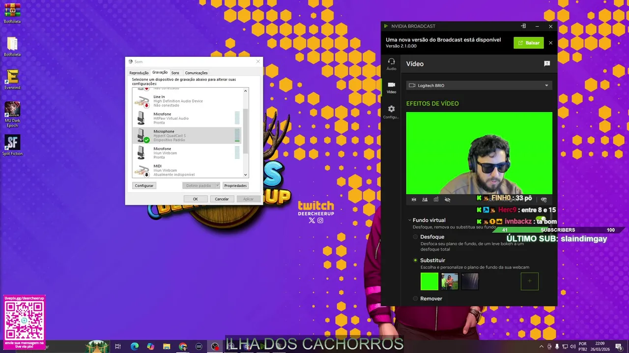629x353 pixels.
Task: Choose the solid green background swatch
Action: pos(429,281)
